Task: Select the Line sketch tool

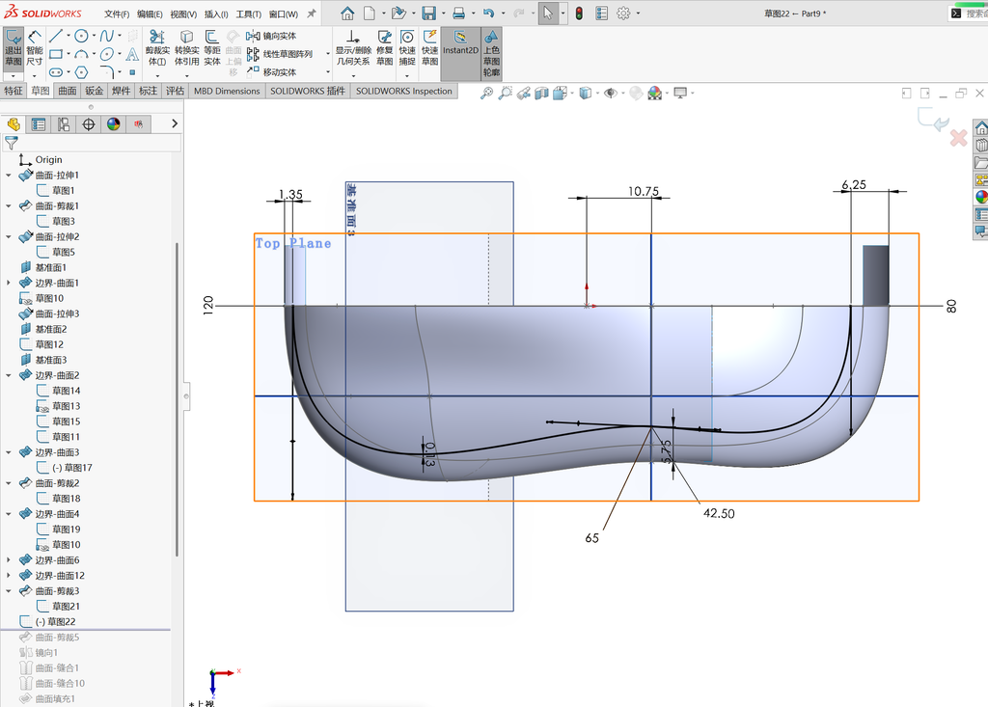Action: tap(55, 36)
